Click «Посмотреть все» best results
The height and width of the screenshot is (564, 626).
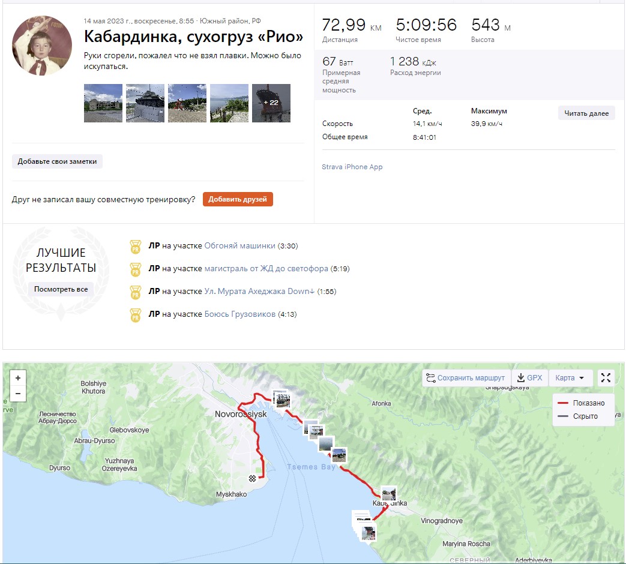(x=61, y=289)
